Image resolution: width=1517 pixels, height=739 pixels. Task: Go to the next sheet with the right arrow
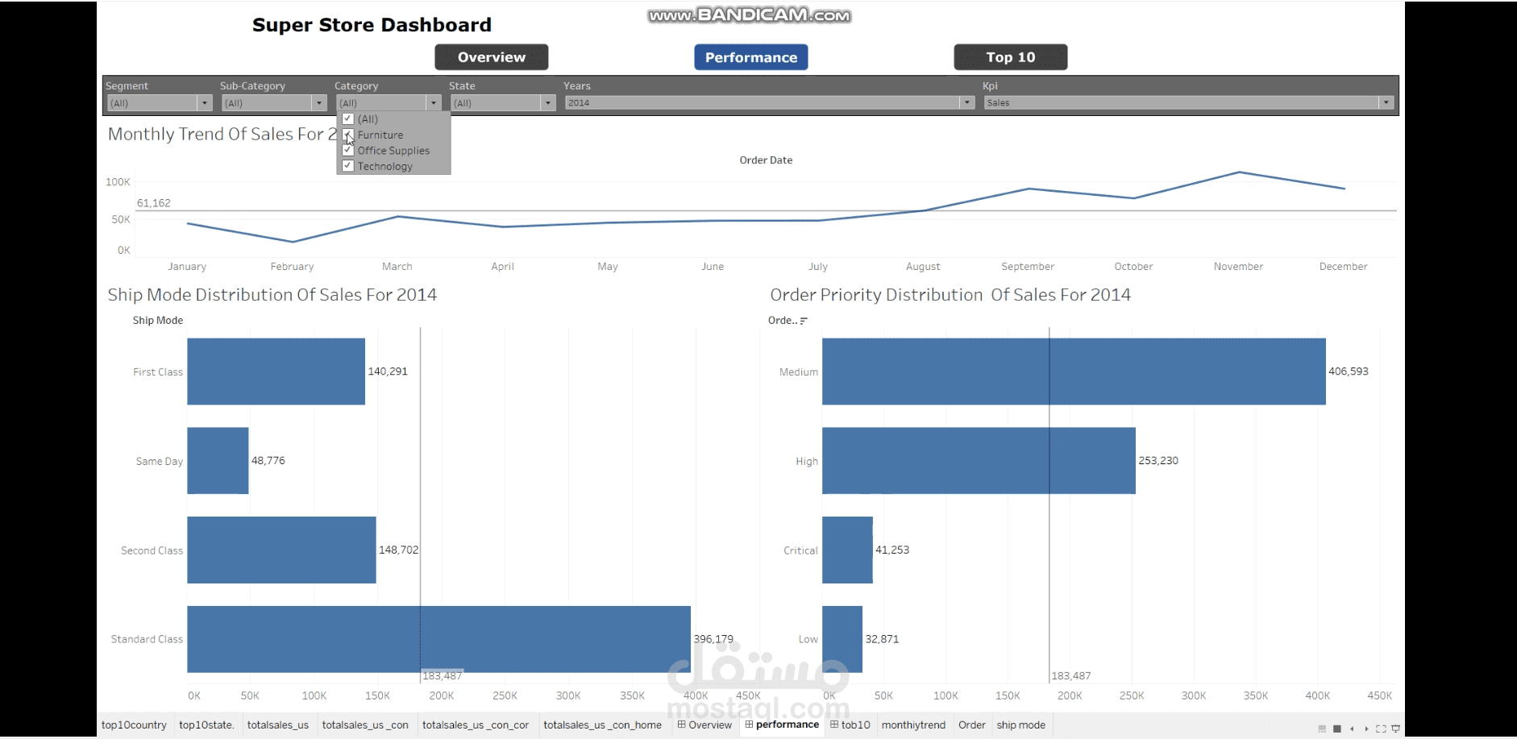pyautogui.click(x=1366, y=729)
